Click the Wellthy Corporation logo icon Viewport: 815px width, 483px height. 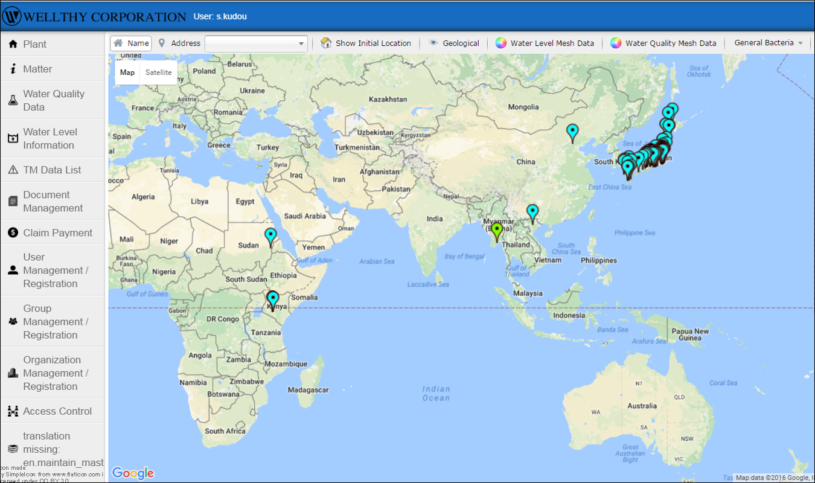tap(12, 16)
